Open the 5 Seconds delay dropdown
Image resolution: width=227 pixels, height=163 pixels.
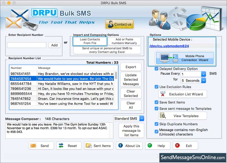click(203, 80)
